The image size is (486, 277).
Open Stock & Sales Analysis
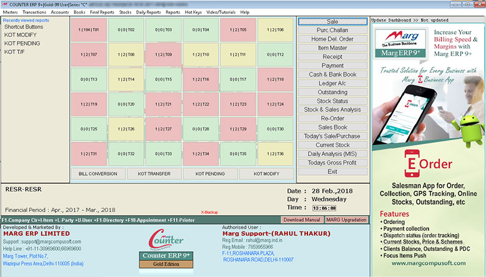pos(333,110)
